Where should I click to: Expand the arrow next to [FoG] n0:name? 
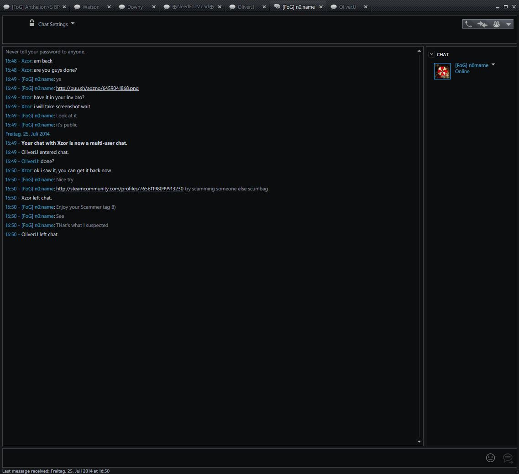(x=493, y=65)
